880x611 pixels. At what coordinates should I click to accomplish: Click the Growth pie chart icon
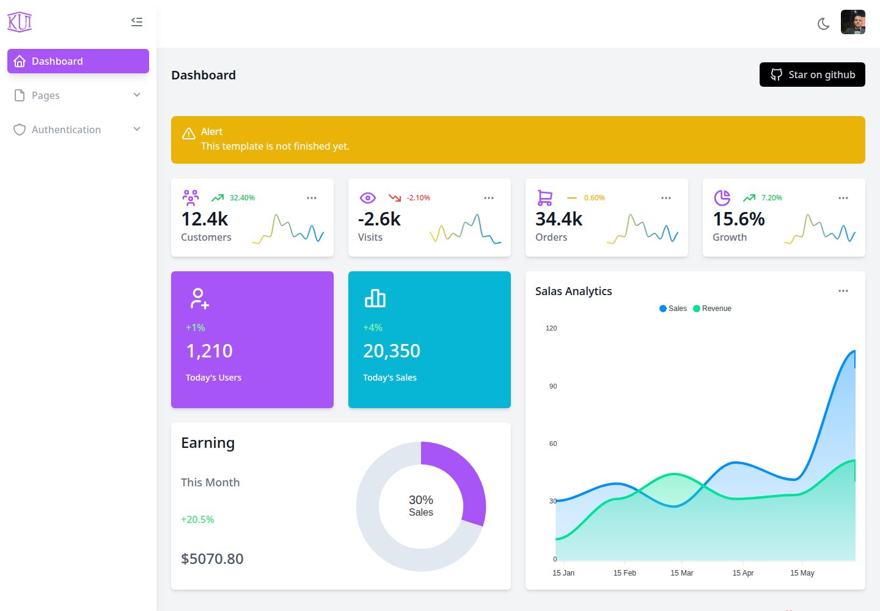(x=722, y=198)
